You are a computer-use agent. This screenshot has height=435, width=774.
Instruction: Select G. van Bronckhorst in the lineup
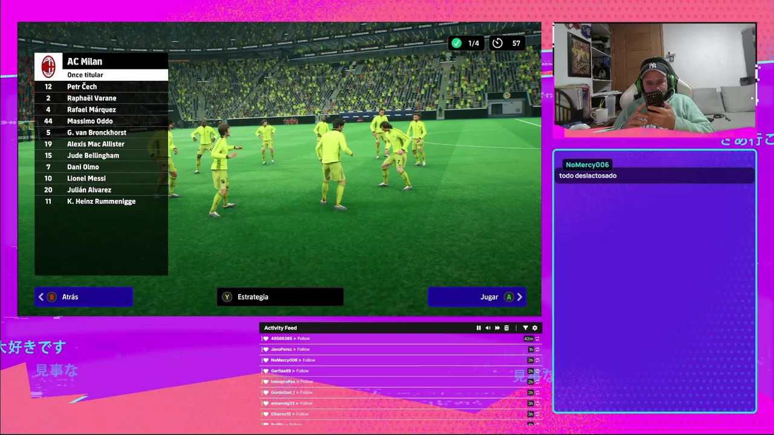click(101, 132)
